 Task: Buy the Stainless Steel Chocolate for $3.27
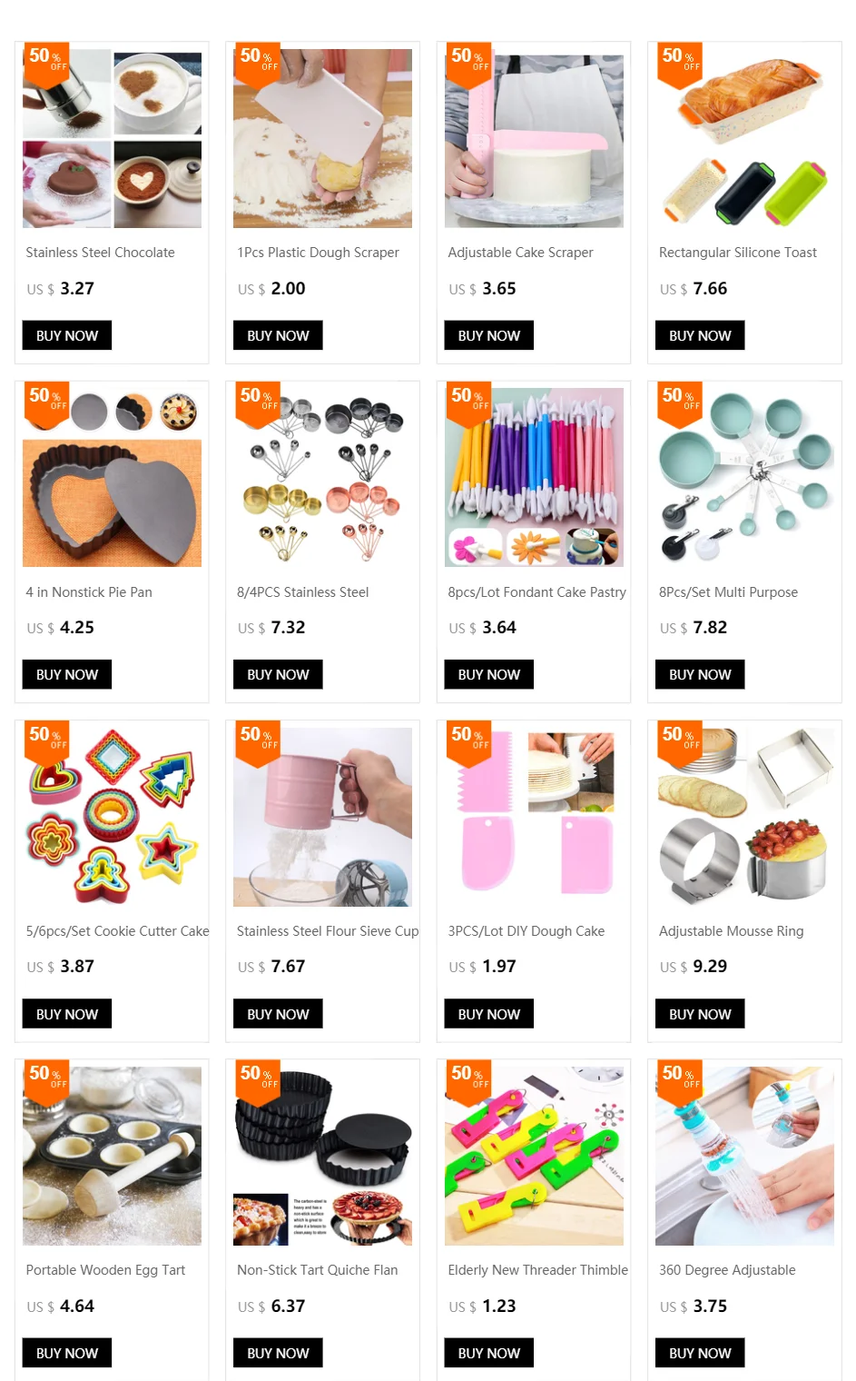coord(67,335)
